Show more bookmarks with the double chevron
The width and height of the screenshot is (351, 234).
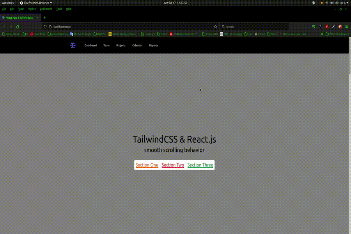[322, 34]
